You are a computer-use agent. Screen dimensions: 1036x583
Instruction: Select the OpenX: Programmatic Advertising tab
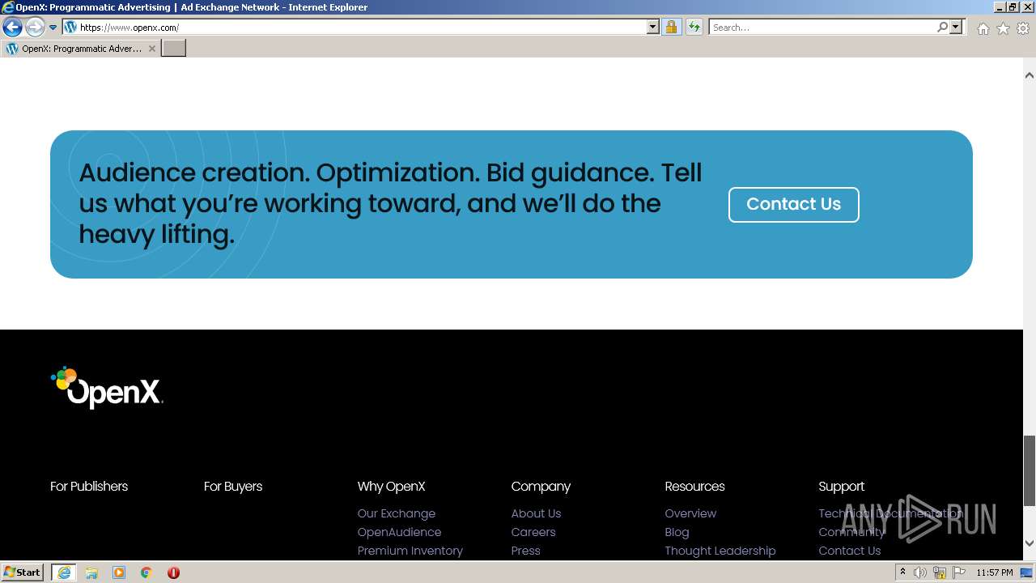[x=81, y=49]
